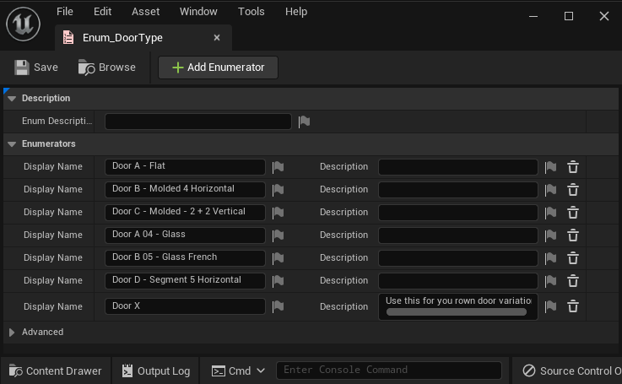Open the Content Drawer
The width and height of the screenshot is (622, 384).
56,370
